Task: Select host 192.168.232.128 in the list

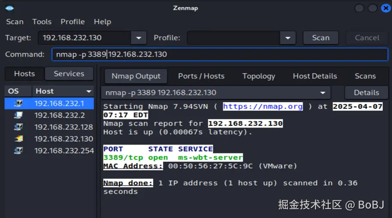Action: pyautogui.click(x=49, y=127)
